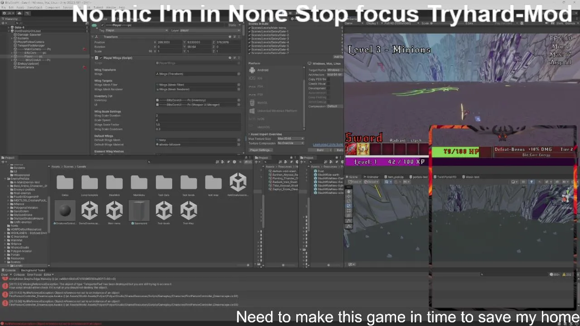Open the Level-template folder
580x326 pixels.
[x=90, y=182]
